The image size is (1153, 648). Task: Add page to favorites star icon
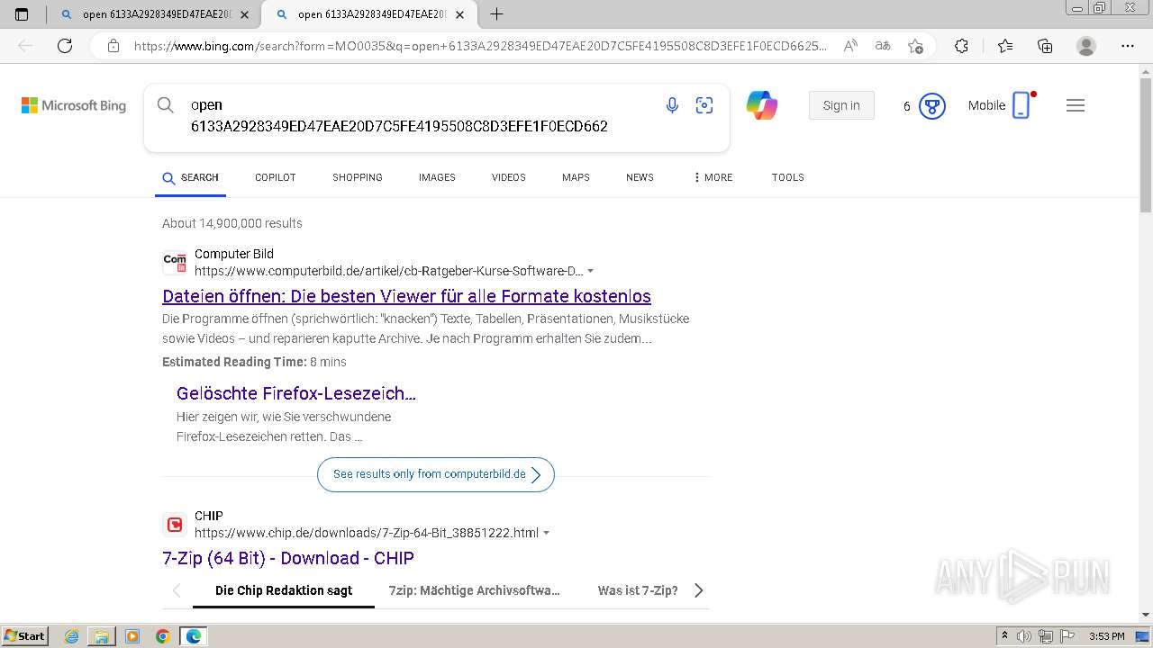[x=916, y=46]
